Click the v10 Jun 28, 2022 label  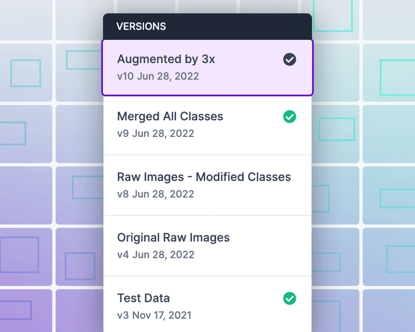point(158,76)
